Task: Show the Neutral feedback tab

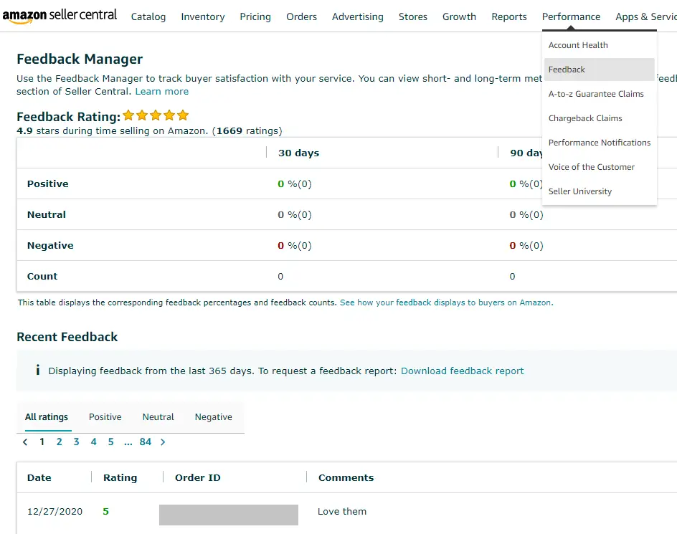Action: click(158, 417)
